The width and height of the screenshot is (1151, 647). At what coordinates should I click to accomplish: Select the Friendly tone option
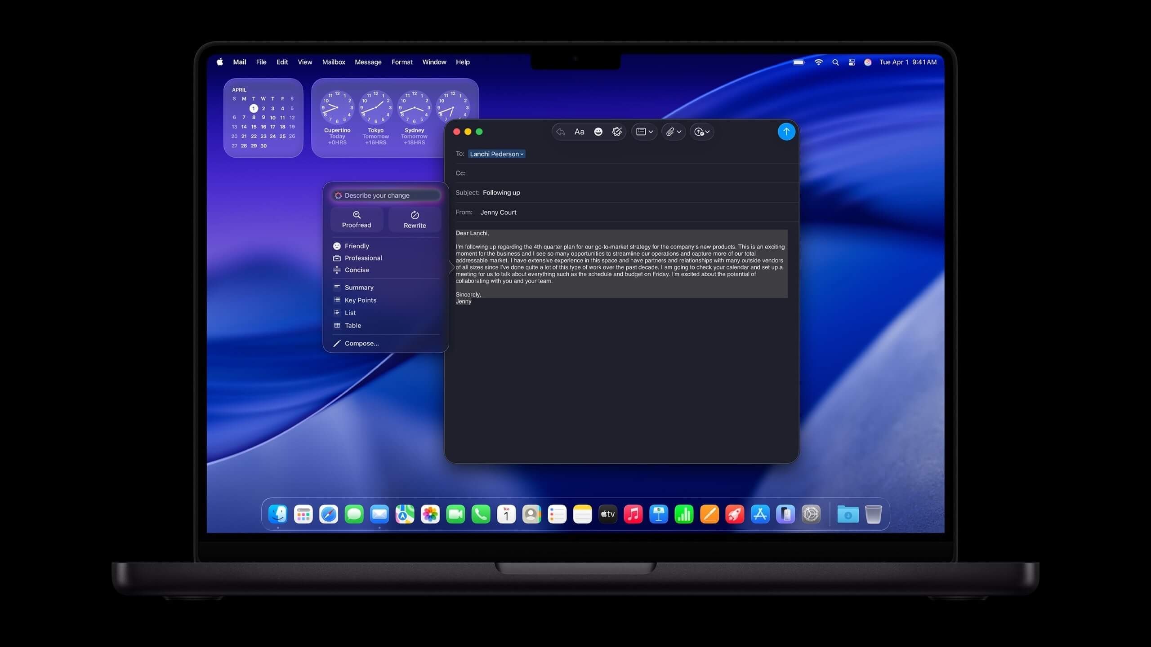357,246
